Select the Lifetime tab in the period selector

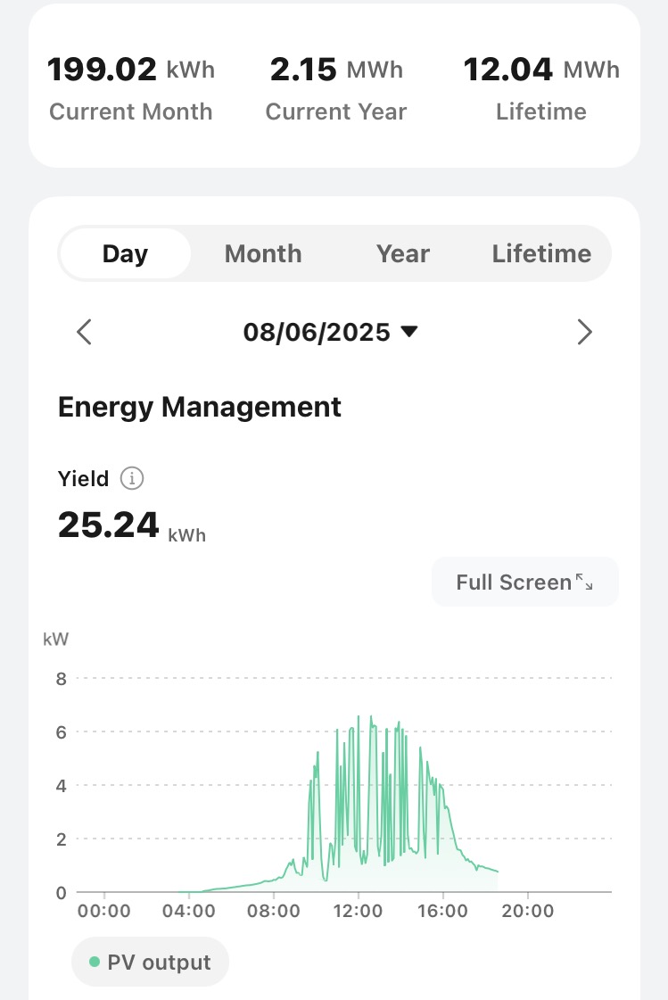pos(541,253)
